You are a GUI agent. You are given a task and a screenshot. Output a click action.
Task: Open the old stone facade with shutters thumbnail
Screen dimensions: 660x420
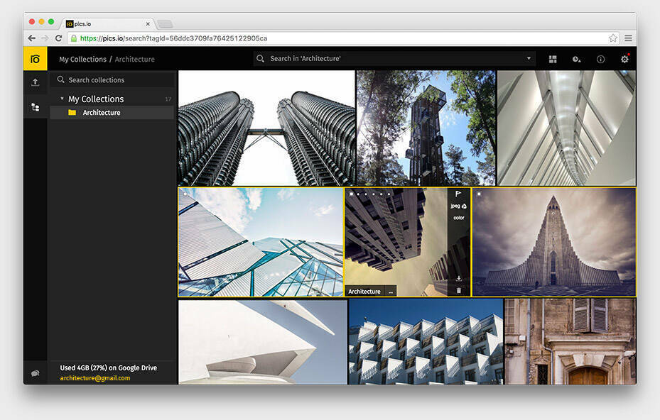coord(570,341)
